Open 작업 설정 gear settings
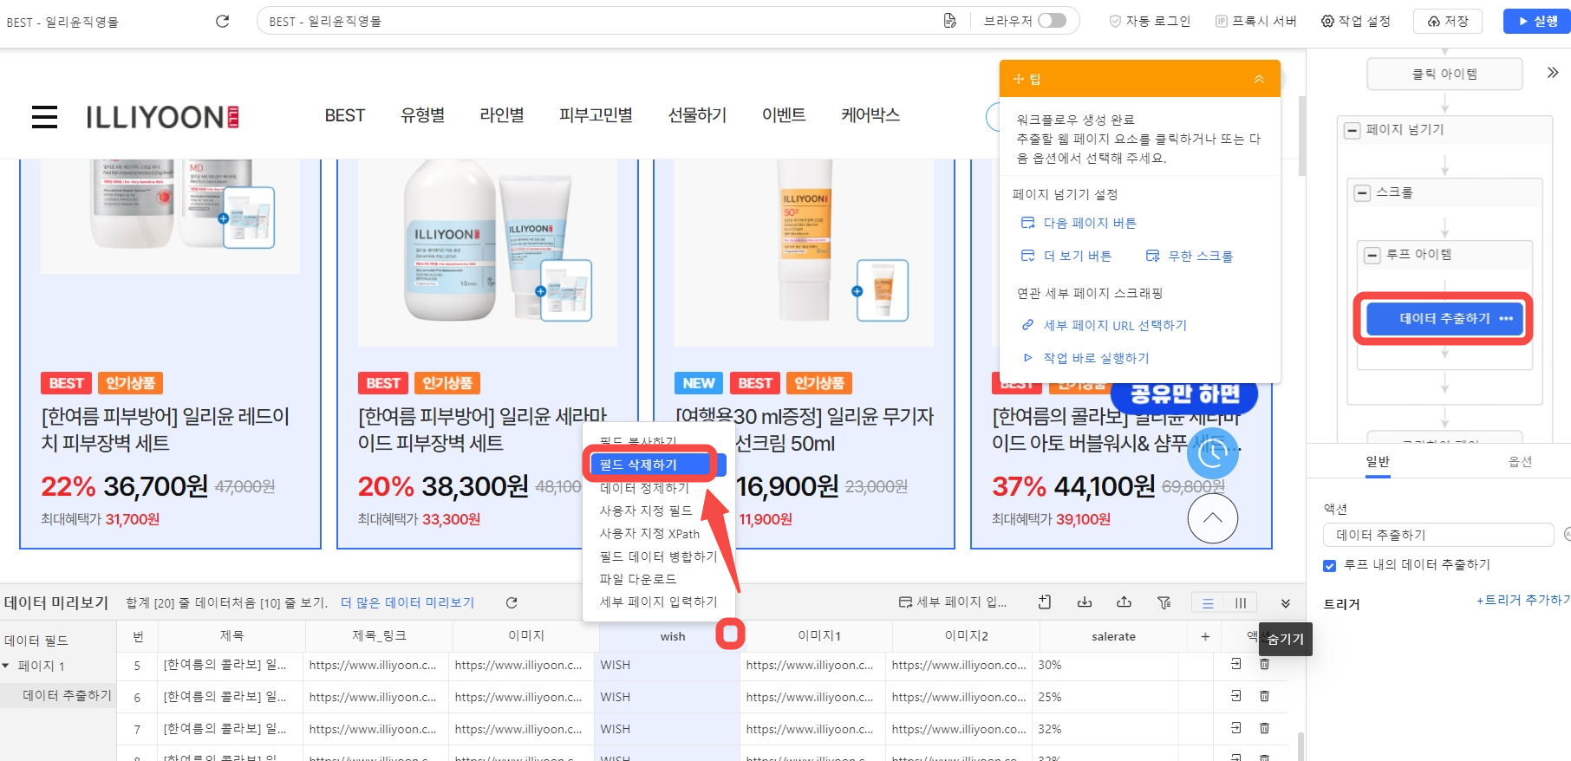Viewport: 1571px width, 761px height. 1355,21
